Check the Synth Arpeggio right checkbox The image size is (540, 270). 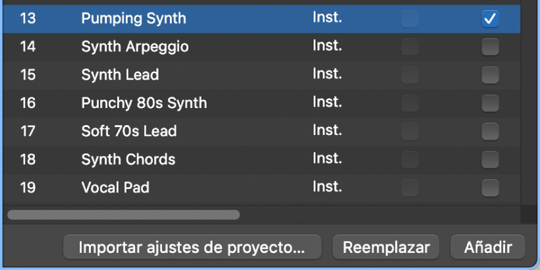pyautogui.click(x=490, y=47)
